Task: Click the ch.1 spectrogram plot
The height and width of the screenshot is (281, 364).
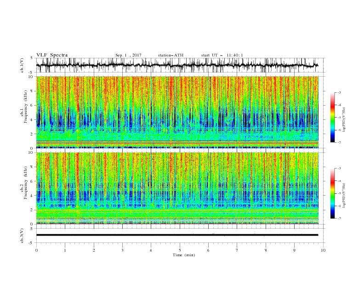Action: coord(177,112)
